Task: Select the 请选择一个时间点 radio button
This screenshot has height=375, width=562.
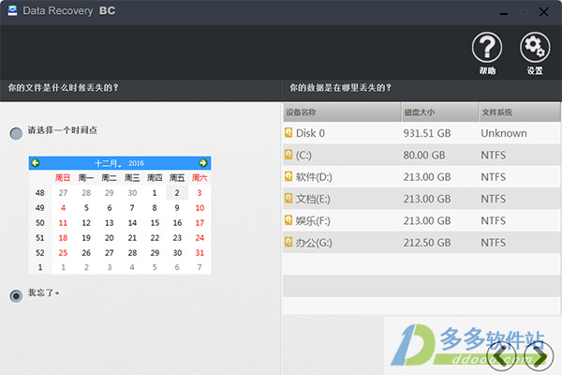Action: coord(16,133)
